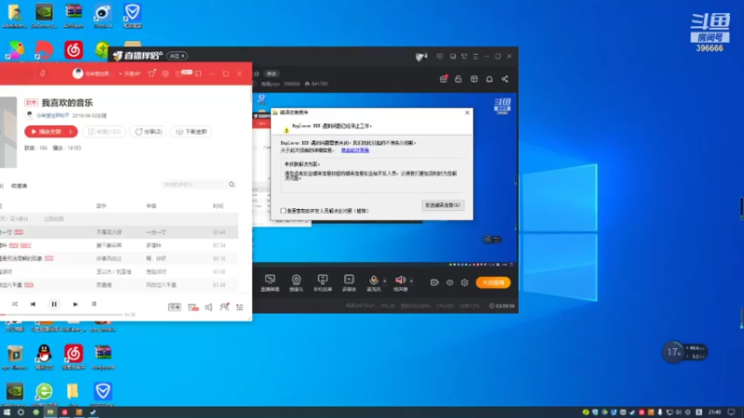744x418 pixels.
Task: Open the skin shirt icon in music header
Action: click(x=152, y=73)
